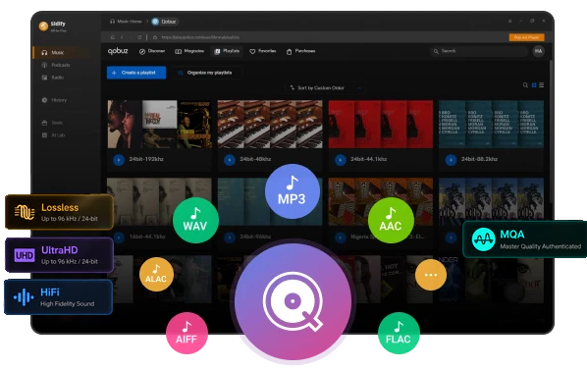The height and width of the screenshot is (371, 587).
Task: Go forward with the browser forward arrow
Action: (x=131, y=37)
